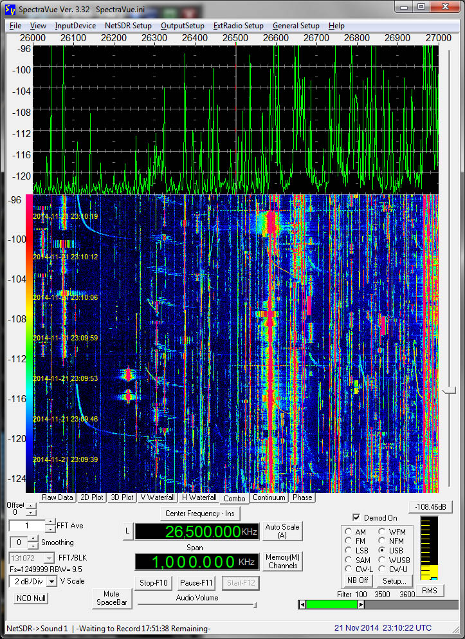Click the Audio Volume slider thumb
Image resolution: width=465 pixels, height=639 pixels.
tap(255, 605)
